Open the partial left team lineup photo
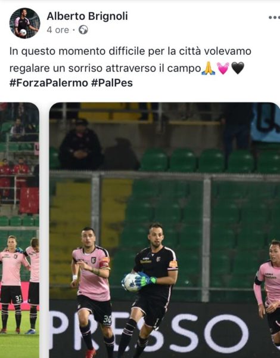Screen dimensions: 280x358 [x=20, y=230]
